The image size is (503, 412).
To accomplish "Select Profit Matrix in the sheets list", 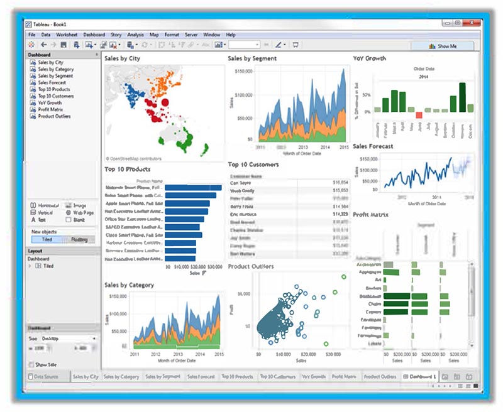I will click(x=51, y=110).
